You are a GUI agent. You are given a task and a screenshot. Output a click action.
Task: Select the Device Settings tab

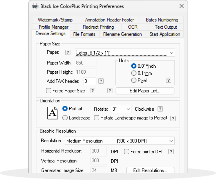[50, 33]
